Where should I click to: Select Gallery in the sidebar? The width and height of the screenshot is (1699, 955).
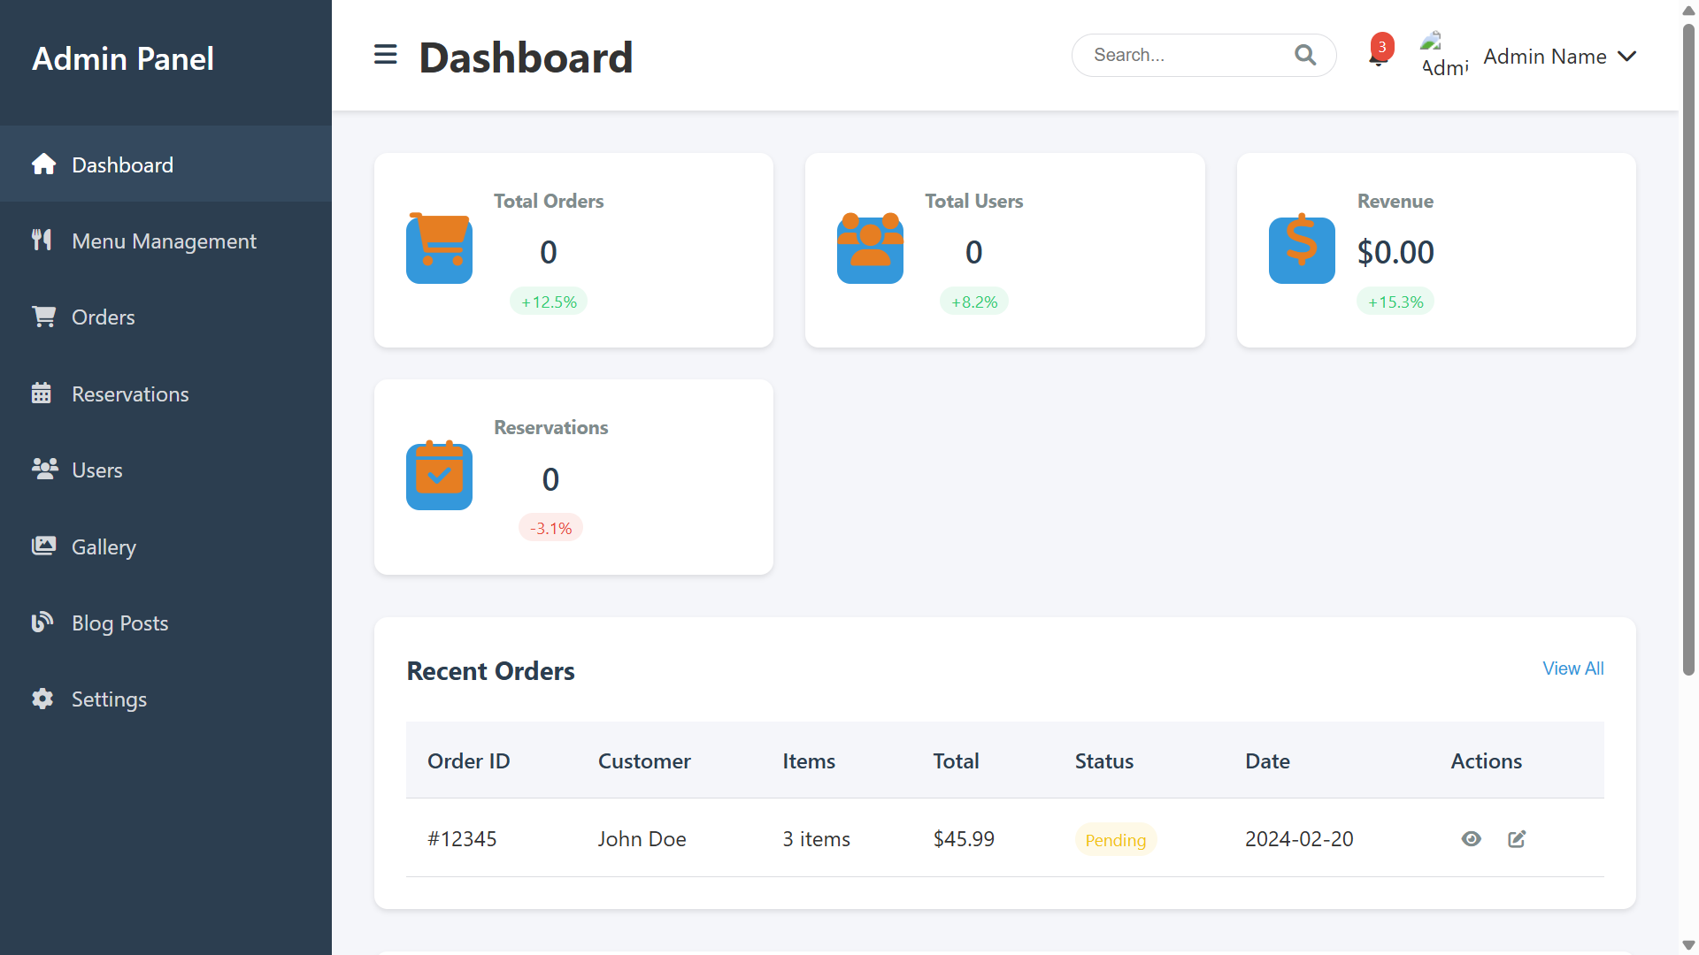165,546
